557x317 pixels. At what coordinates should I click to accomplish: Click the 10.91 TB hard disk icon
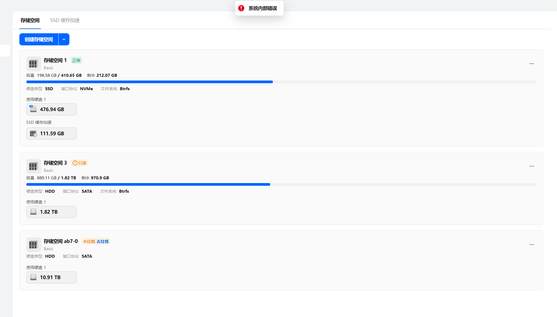(x=33, y=277)
